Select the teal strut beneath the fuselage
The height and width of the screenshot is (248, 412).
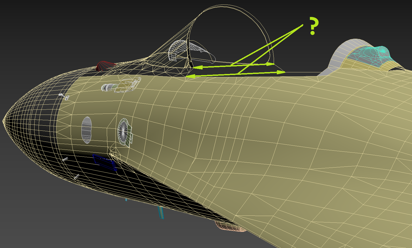click(x=161, y=212)
